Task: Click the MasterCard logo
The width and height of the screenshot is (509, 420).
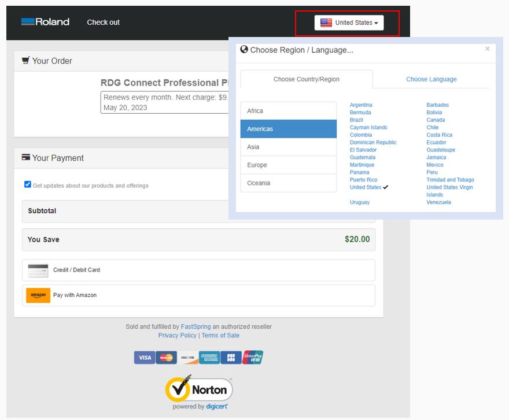Action: click(x=166, y=358)
